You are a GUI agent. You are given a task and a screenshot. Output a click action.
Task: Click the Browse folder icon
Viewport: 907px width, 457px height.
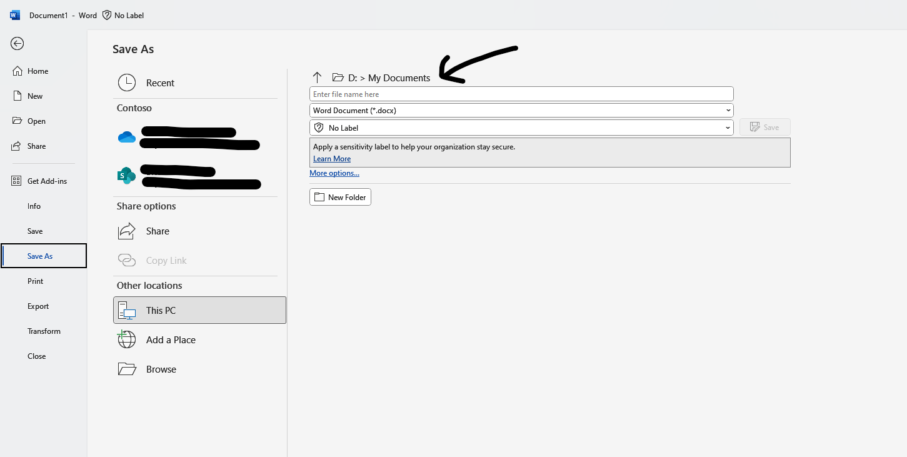(x=127, y=369)
